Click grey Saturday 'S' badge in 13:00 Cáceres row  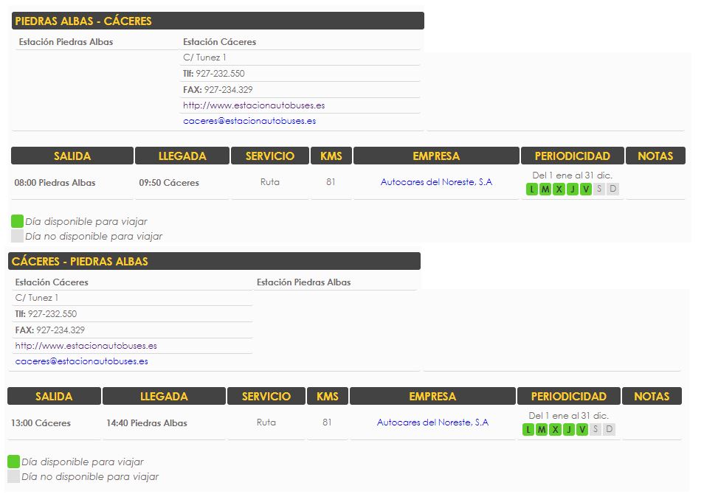pyautogui.click(x=596, y=430)
